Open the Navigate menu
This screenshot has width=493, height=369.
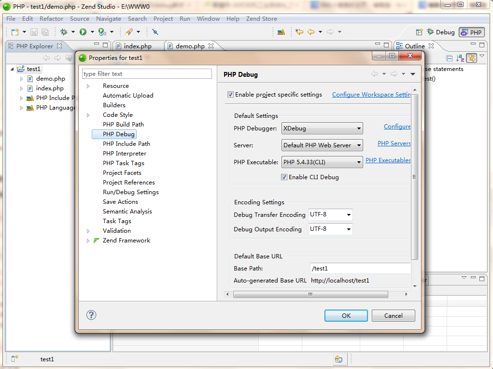click(109, 18)
